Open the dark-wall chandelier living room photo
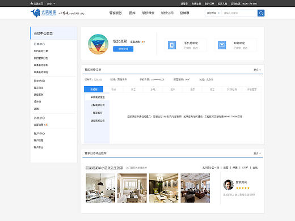This screenshot has height=221, width=295. pos(163,188)
